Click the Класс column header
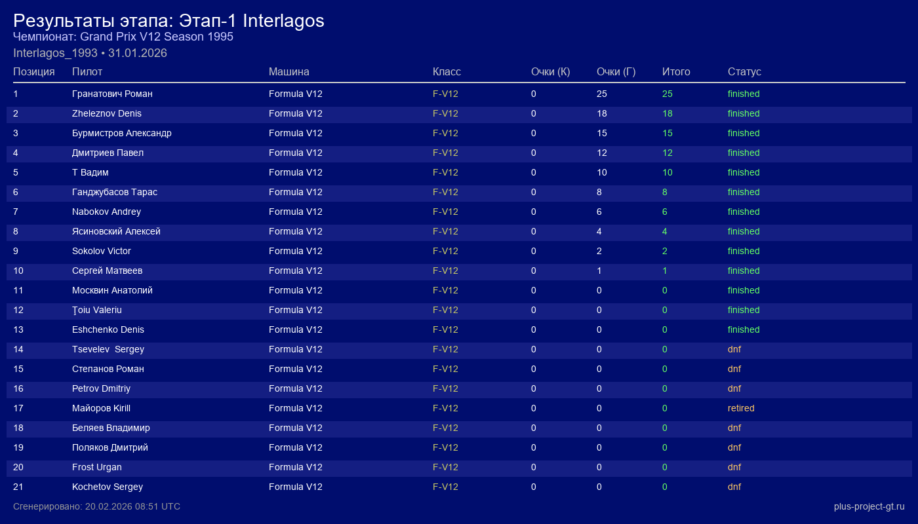The image size is (918, 524). [447, 71]
